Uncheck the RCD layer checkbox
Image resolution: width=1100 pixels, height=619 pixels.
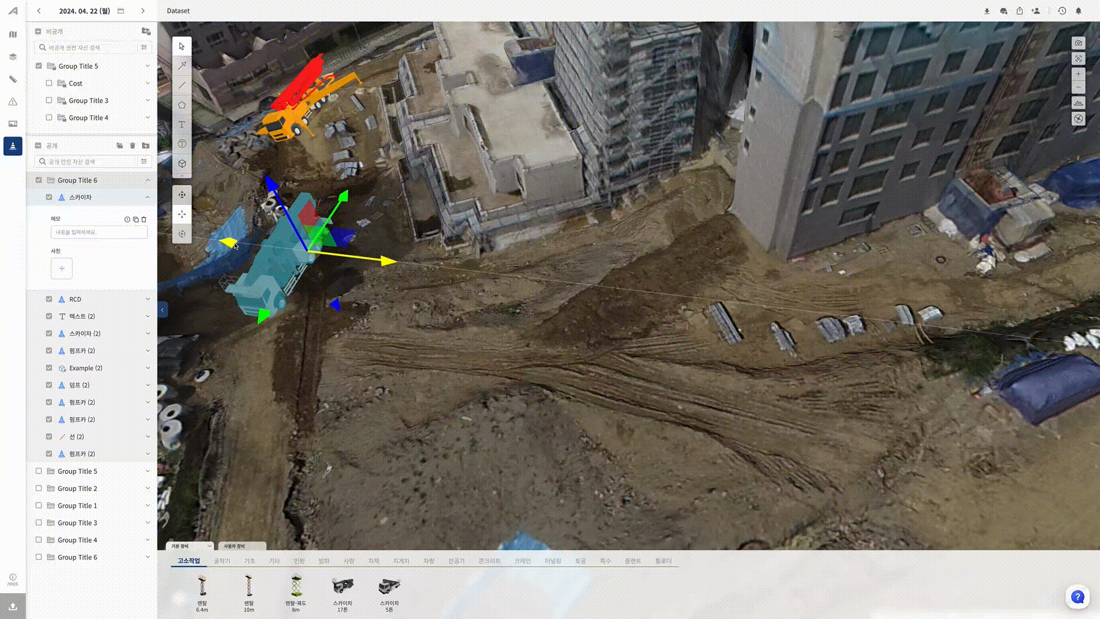coord(49,299)
